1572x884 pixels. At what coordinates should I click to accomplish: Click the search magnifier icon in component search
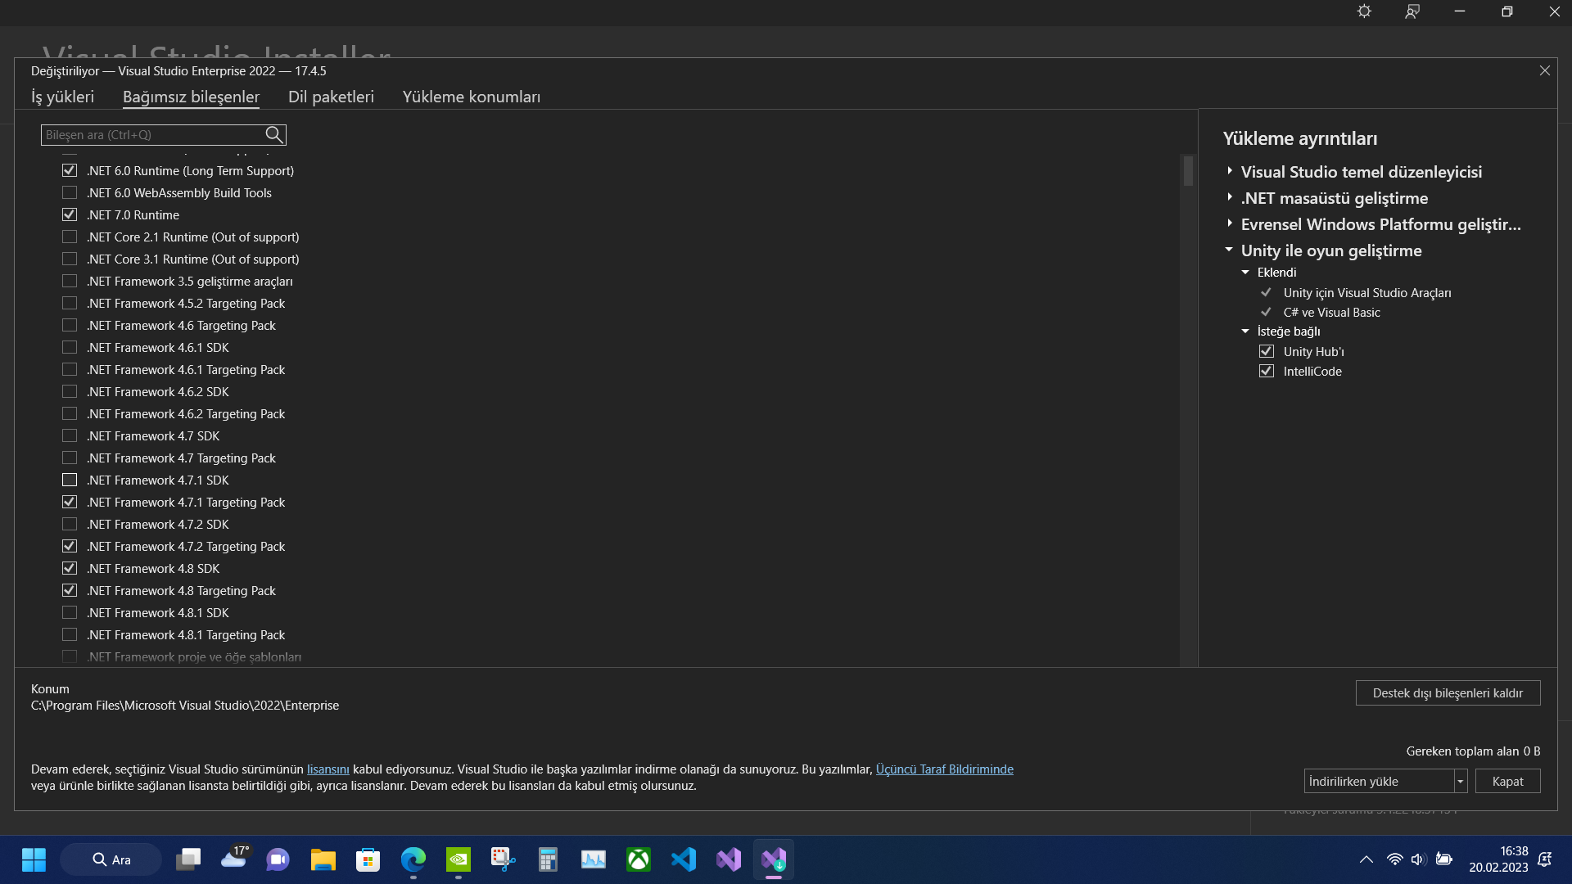(274, 135)
